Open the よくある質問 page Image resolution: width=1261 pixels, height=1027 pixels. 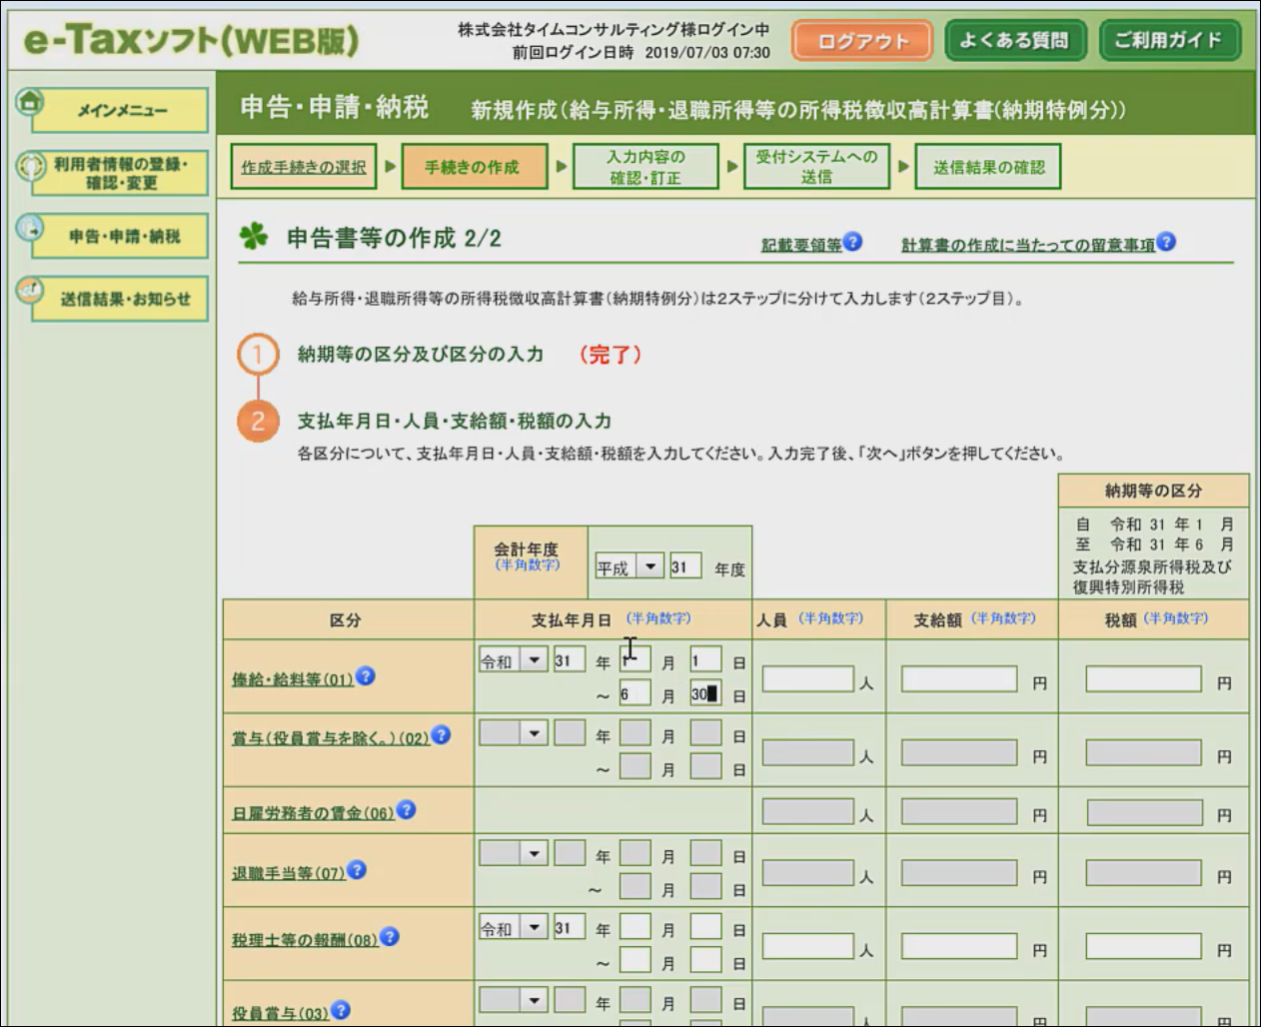(x=1014, y=41)
